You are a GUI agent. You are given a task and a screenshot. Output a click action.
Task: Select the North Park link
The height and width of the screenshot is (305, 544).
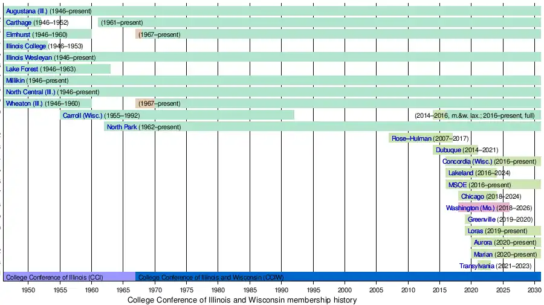pos(121,127)
